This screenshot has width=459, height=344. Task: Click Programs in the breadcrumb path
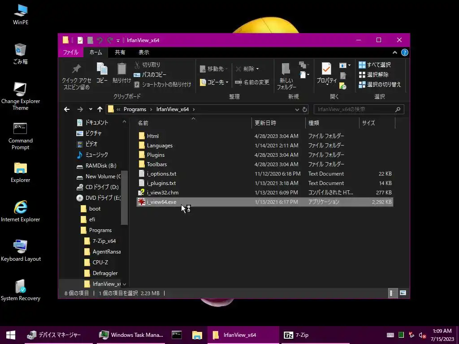(x=134, y=109)
